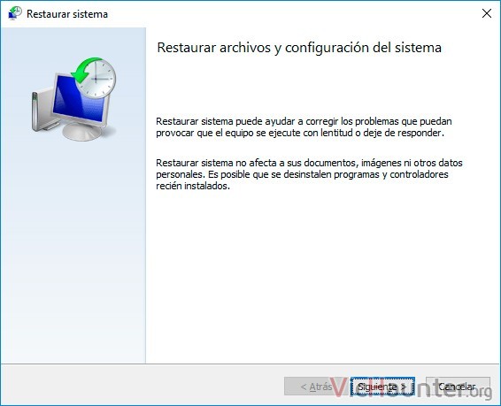Cancel the system restore wizard
501x406 pixels.
tap(457, 387)
